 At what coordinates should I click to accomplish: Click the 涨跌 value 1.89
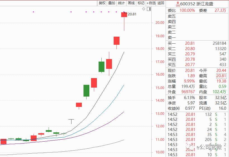[191, 76]
